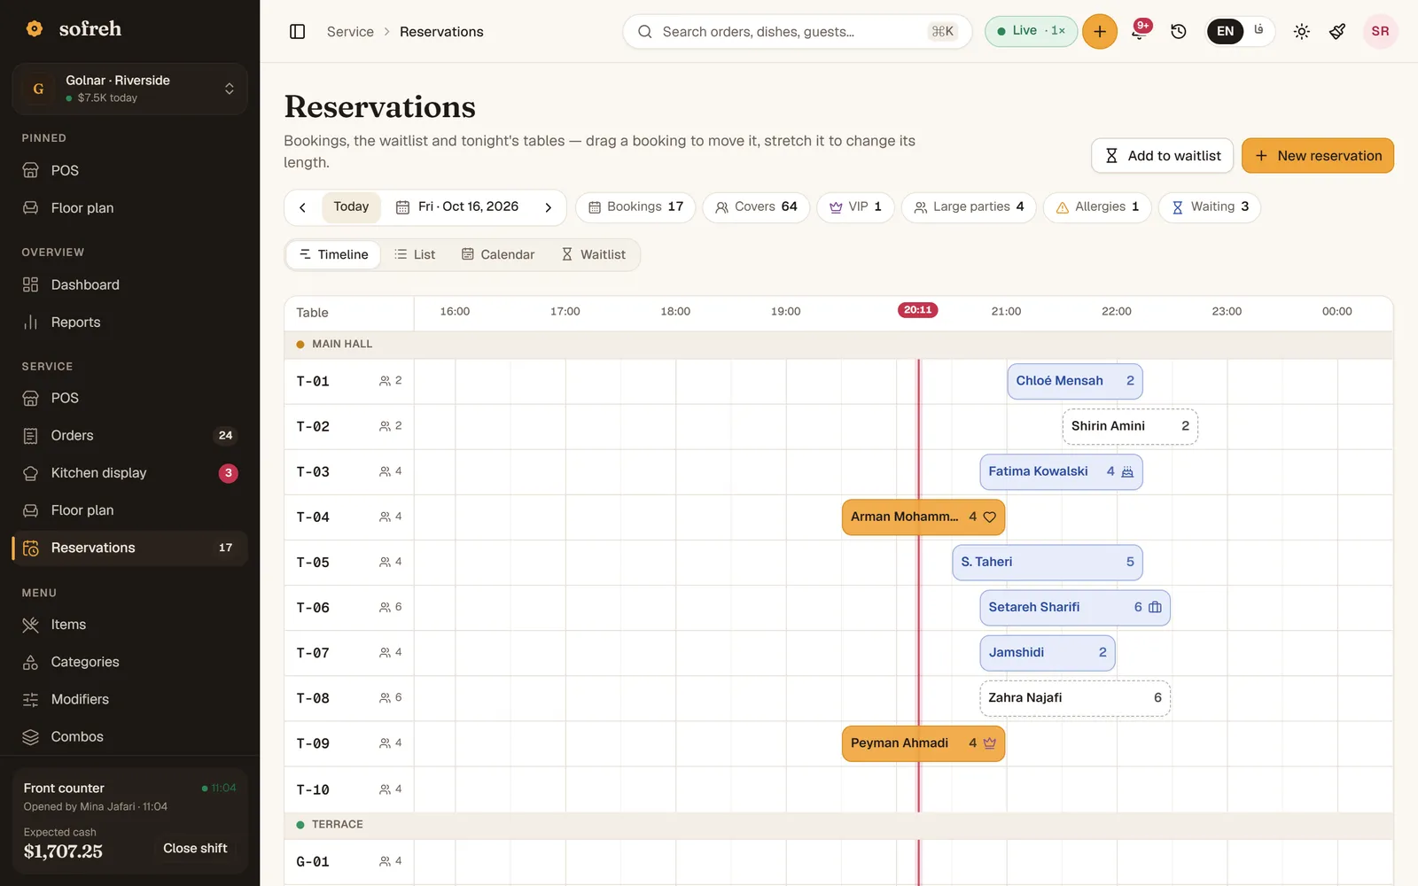Switch to Timeline view tab
1418x886 pixels.
tap(333, 255)
